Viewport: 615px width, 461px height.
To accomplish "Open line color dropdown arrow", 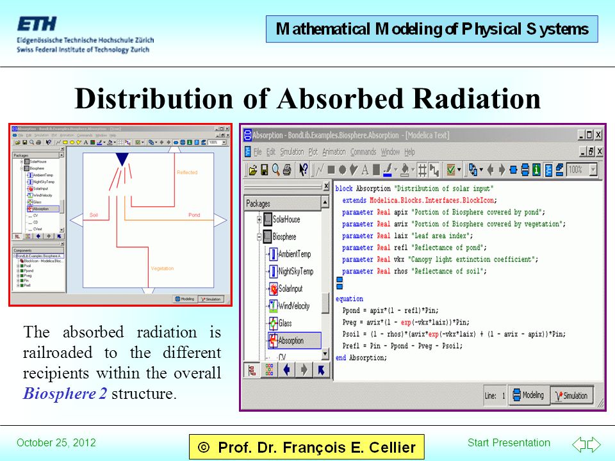I will pyautogui.click(x=396, y=170).
